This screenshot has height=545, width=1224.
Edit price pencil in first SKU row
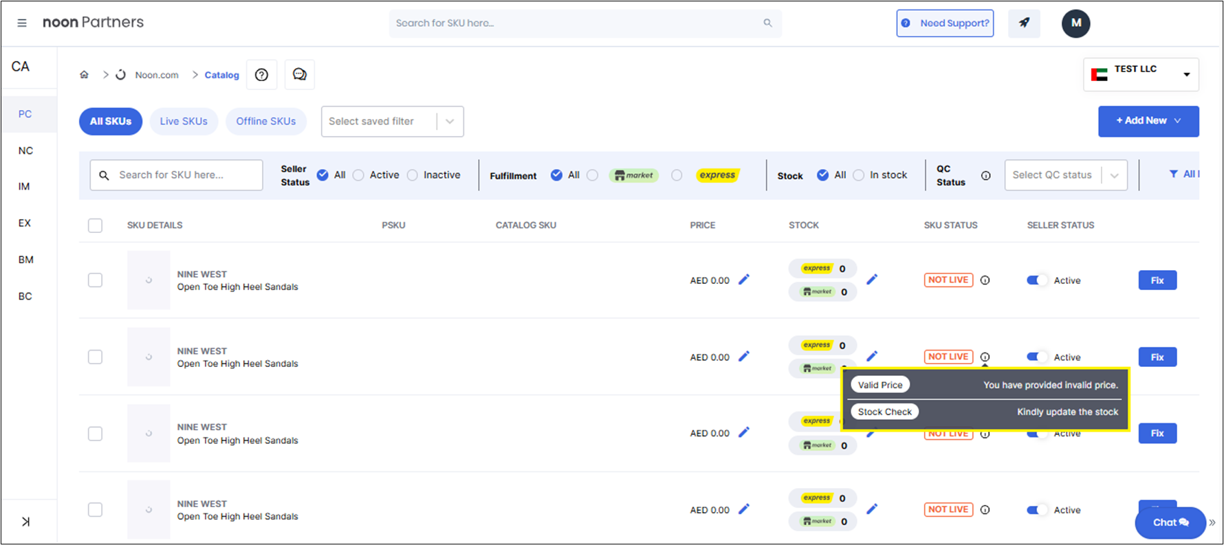tap(744, 279)
